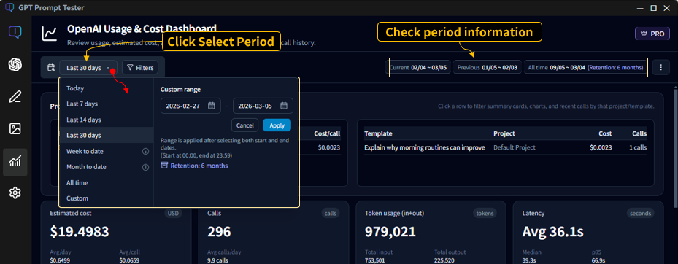Cancel the custom range
Screen dimensions: 678x264
click(x=244, y=125)
